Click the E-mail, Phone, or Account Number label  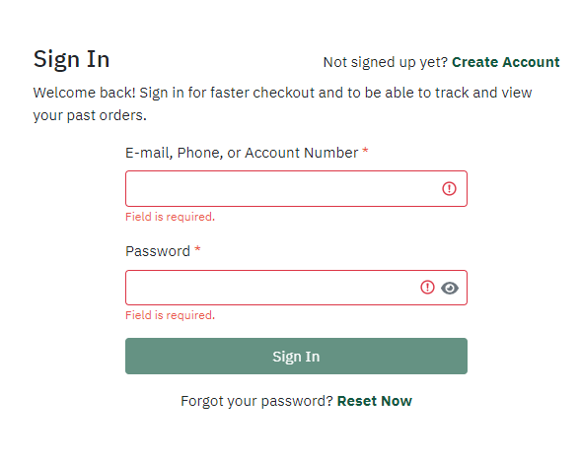pos(242,153)
